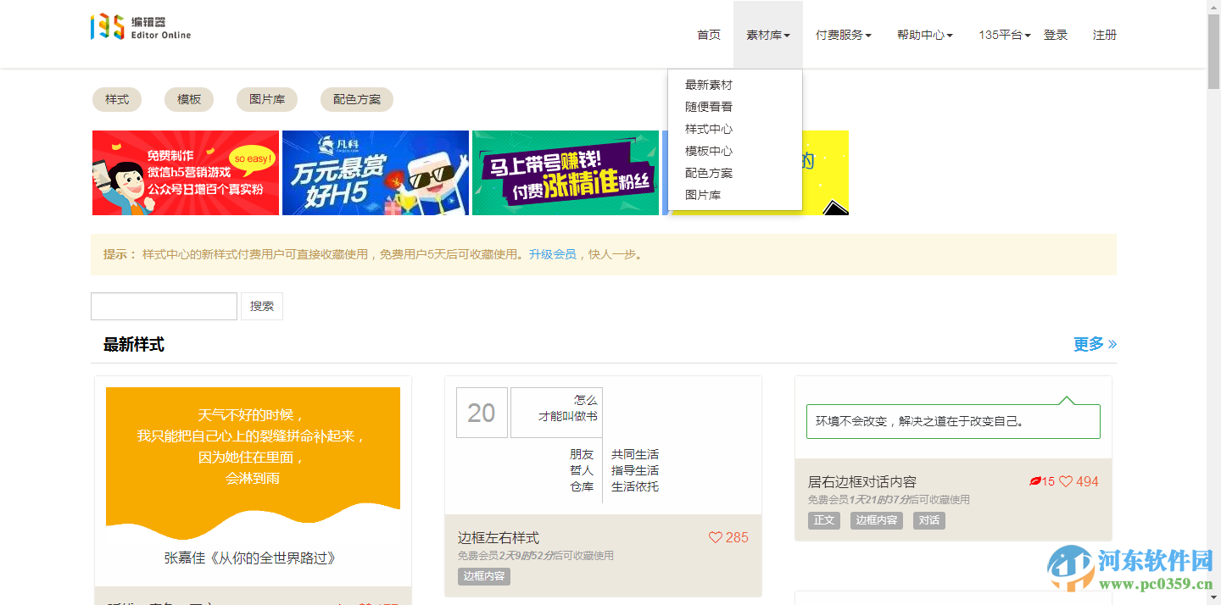Click the scrollbar up arrow
Viewport: 1221px width, 605px height.
tap(1213, 7)
